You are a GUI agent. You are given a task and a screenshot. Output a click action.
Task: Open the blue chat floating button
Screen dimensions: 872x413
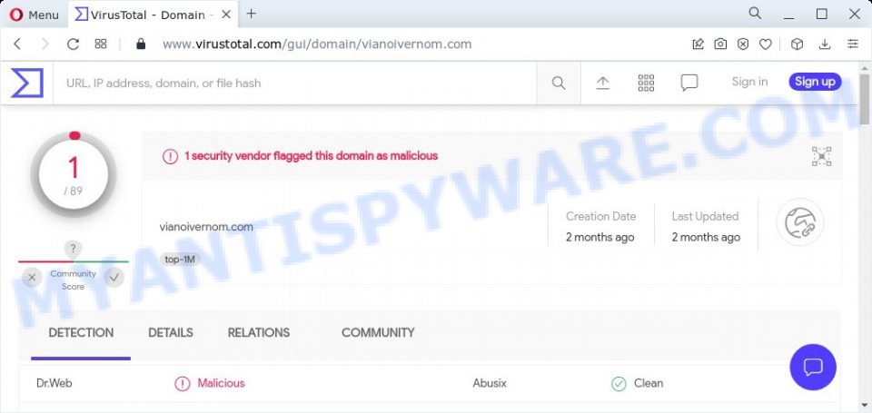(812, 367)
